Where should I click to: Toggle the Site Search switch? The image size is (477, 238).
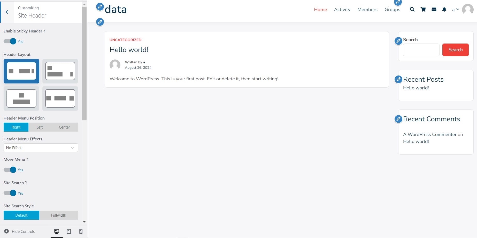(10, 193)
